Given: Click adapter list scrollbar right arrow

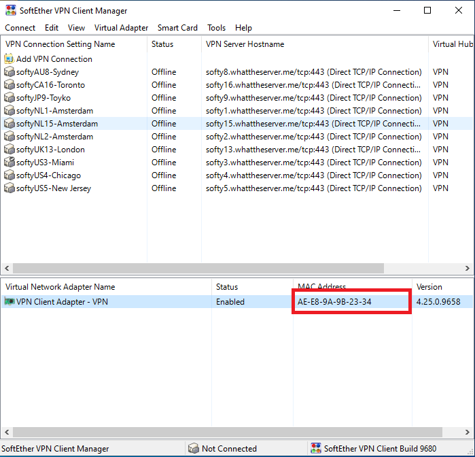Looking at the screenshot, I should pos(468,432).
